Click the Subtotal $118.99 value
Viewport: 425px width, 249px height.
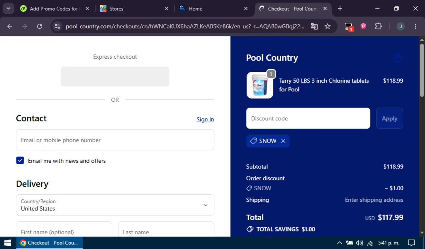coord(393,167)
